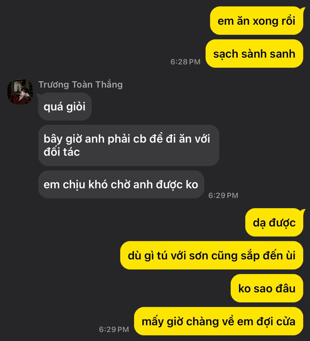Click the 6:29 PM timestamp beside last sent message
310x341 pixels.
pos(114,329)
